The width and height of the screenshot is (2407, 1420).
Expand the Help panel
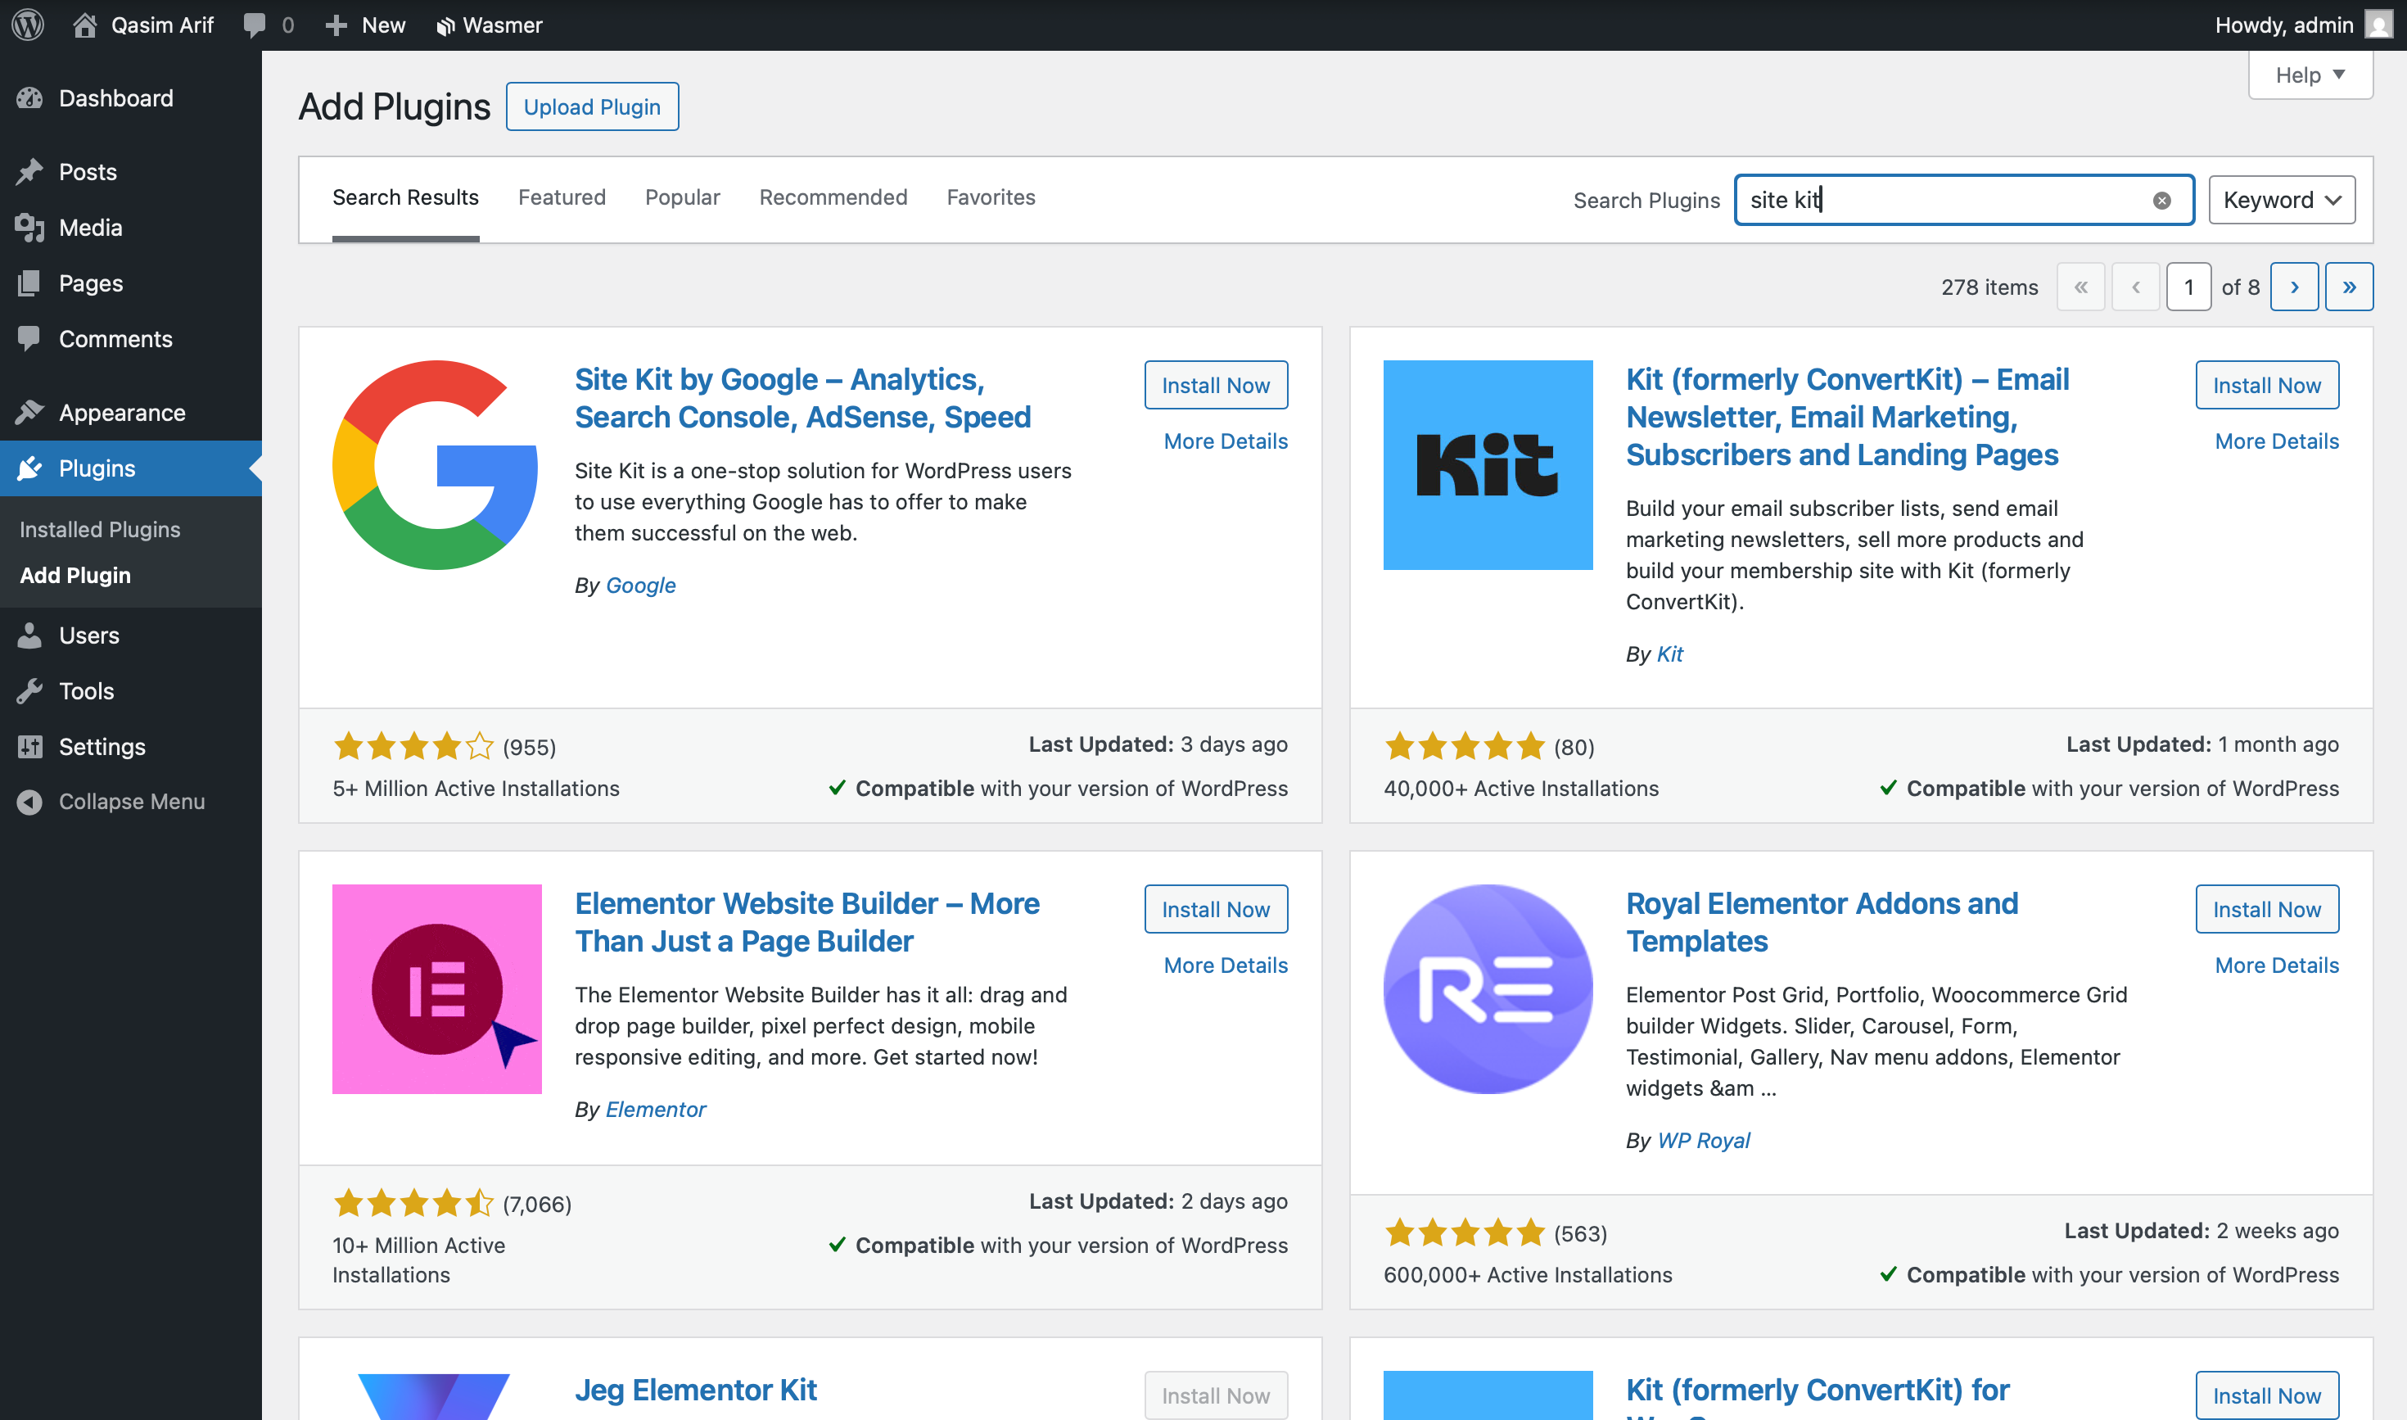pyautogui.click(x=2310, y=75)
